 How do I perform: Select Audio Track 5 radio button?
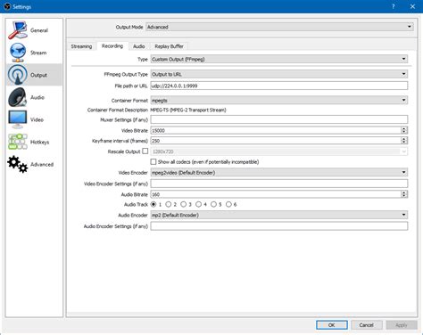213,204
